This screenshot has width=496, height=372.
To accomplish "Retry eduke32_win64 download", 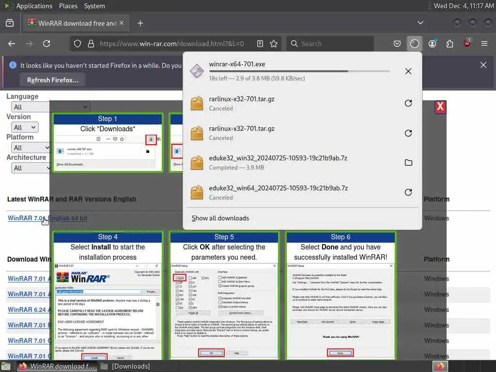I will pos(408,192).
